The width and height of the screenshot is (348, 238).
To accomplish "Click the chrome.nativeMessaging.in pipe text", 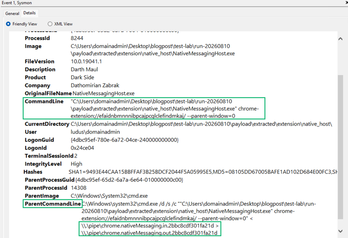I will point(147,225).
